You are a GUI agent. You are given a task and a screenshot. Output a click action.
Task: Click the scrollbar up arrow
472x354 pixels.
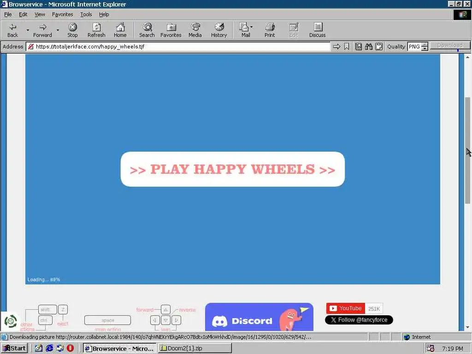pos(467,57)
